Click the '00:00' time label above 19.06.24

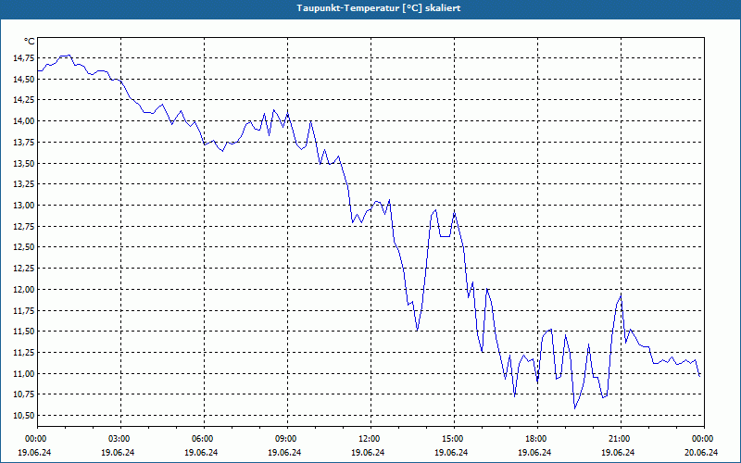(37, 439)
